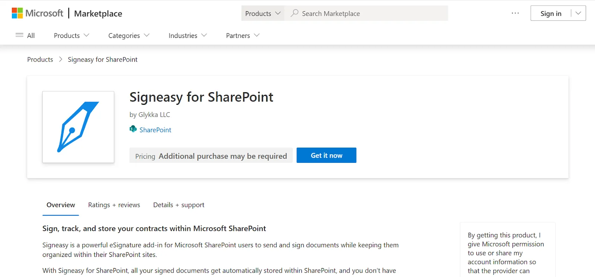The width and height of the screenshot is (595, 277).
Task: Click the By getting this product permission text
Action: pyautogui.click(x=506, y=253)
